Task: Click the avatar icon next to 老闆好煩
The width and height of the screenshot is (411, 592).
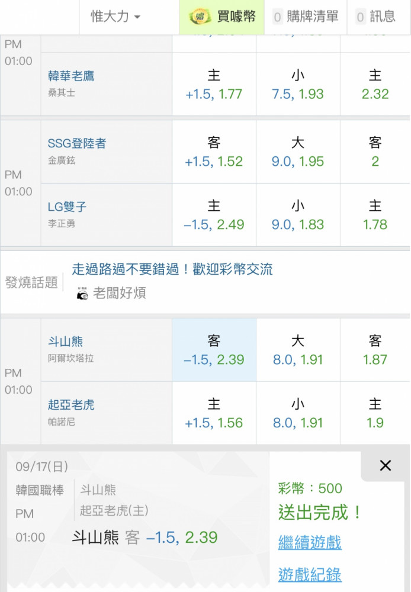Action: [x=82, y=294]
